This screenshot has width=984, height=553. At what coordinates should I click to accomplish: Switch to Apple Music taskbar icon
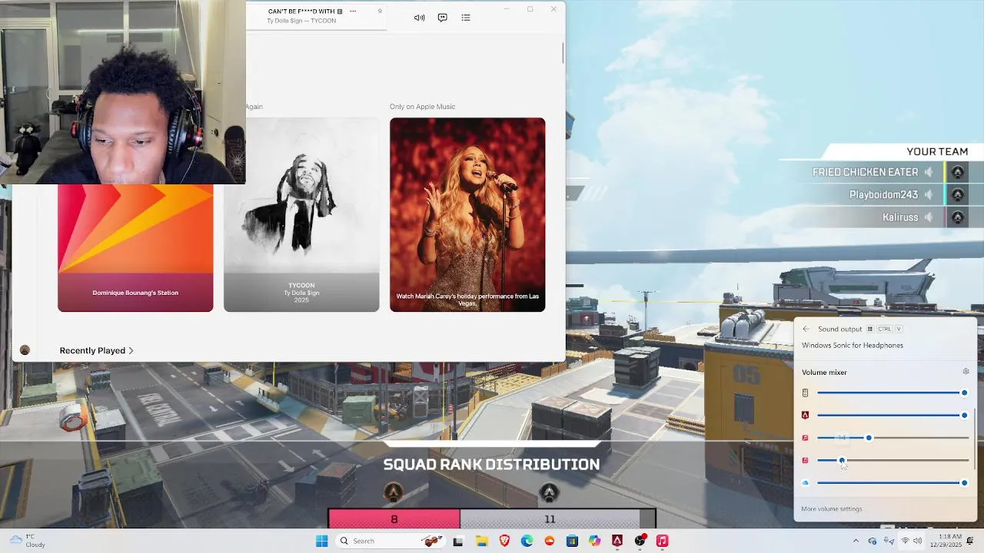pyautogui.click(x=662, y=541)
